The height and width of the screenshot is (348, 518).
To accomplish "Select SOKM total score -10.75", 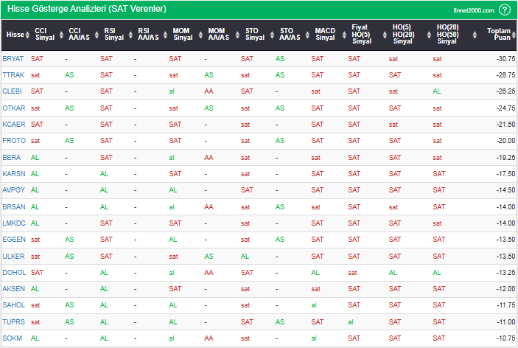I will (x=505, y=338).
